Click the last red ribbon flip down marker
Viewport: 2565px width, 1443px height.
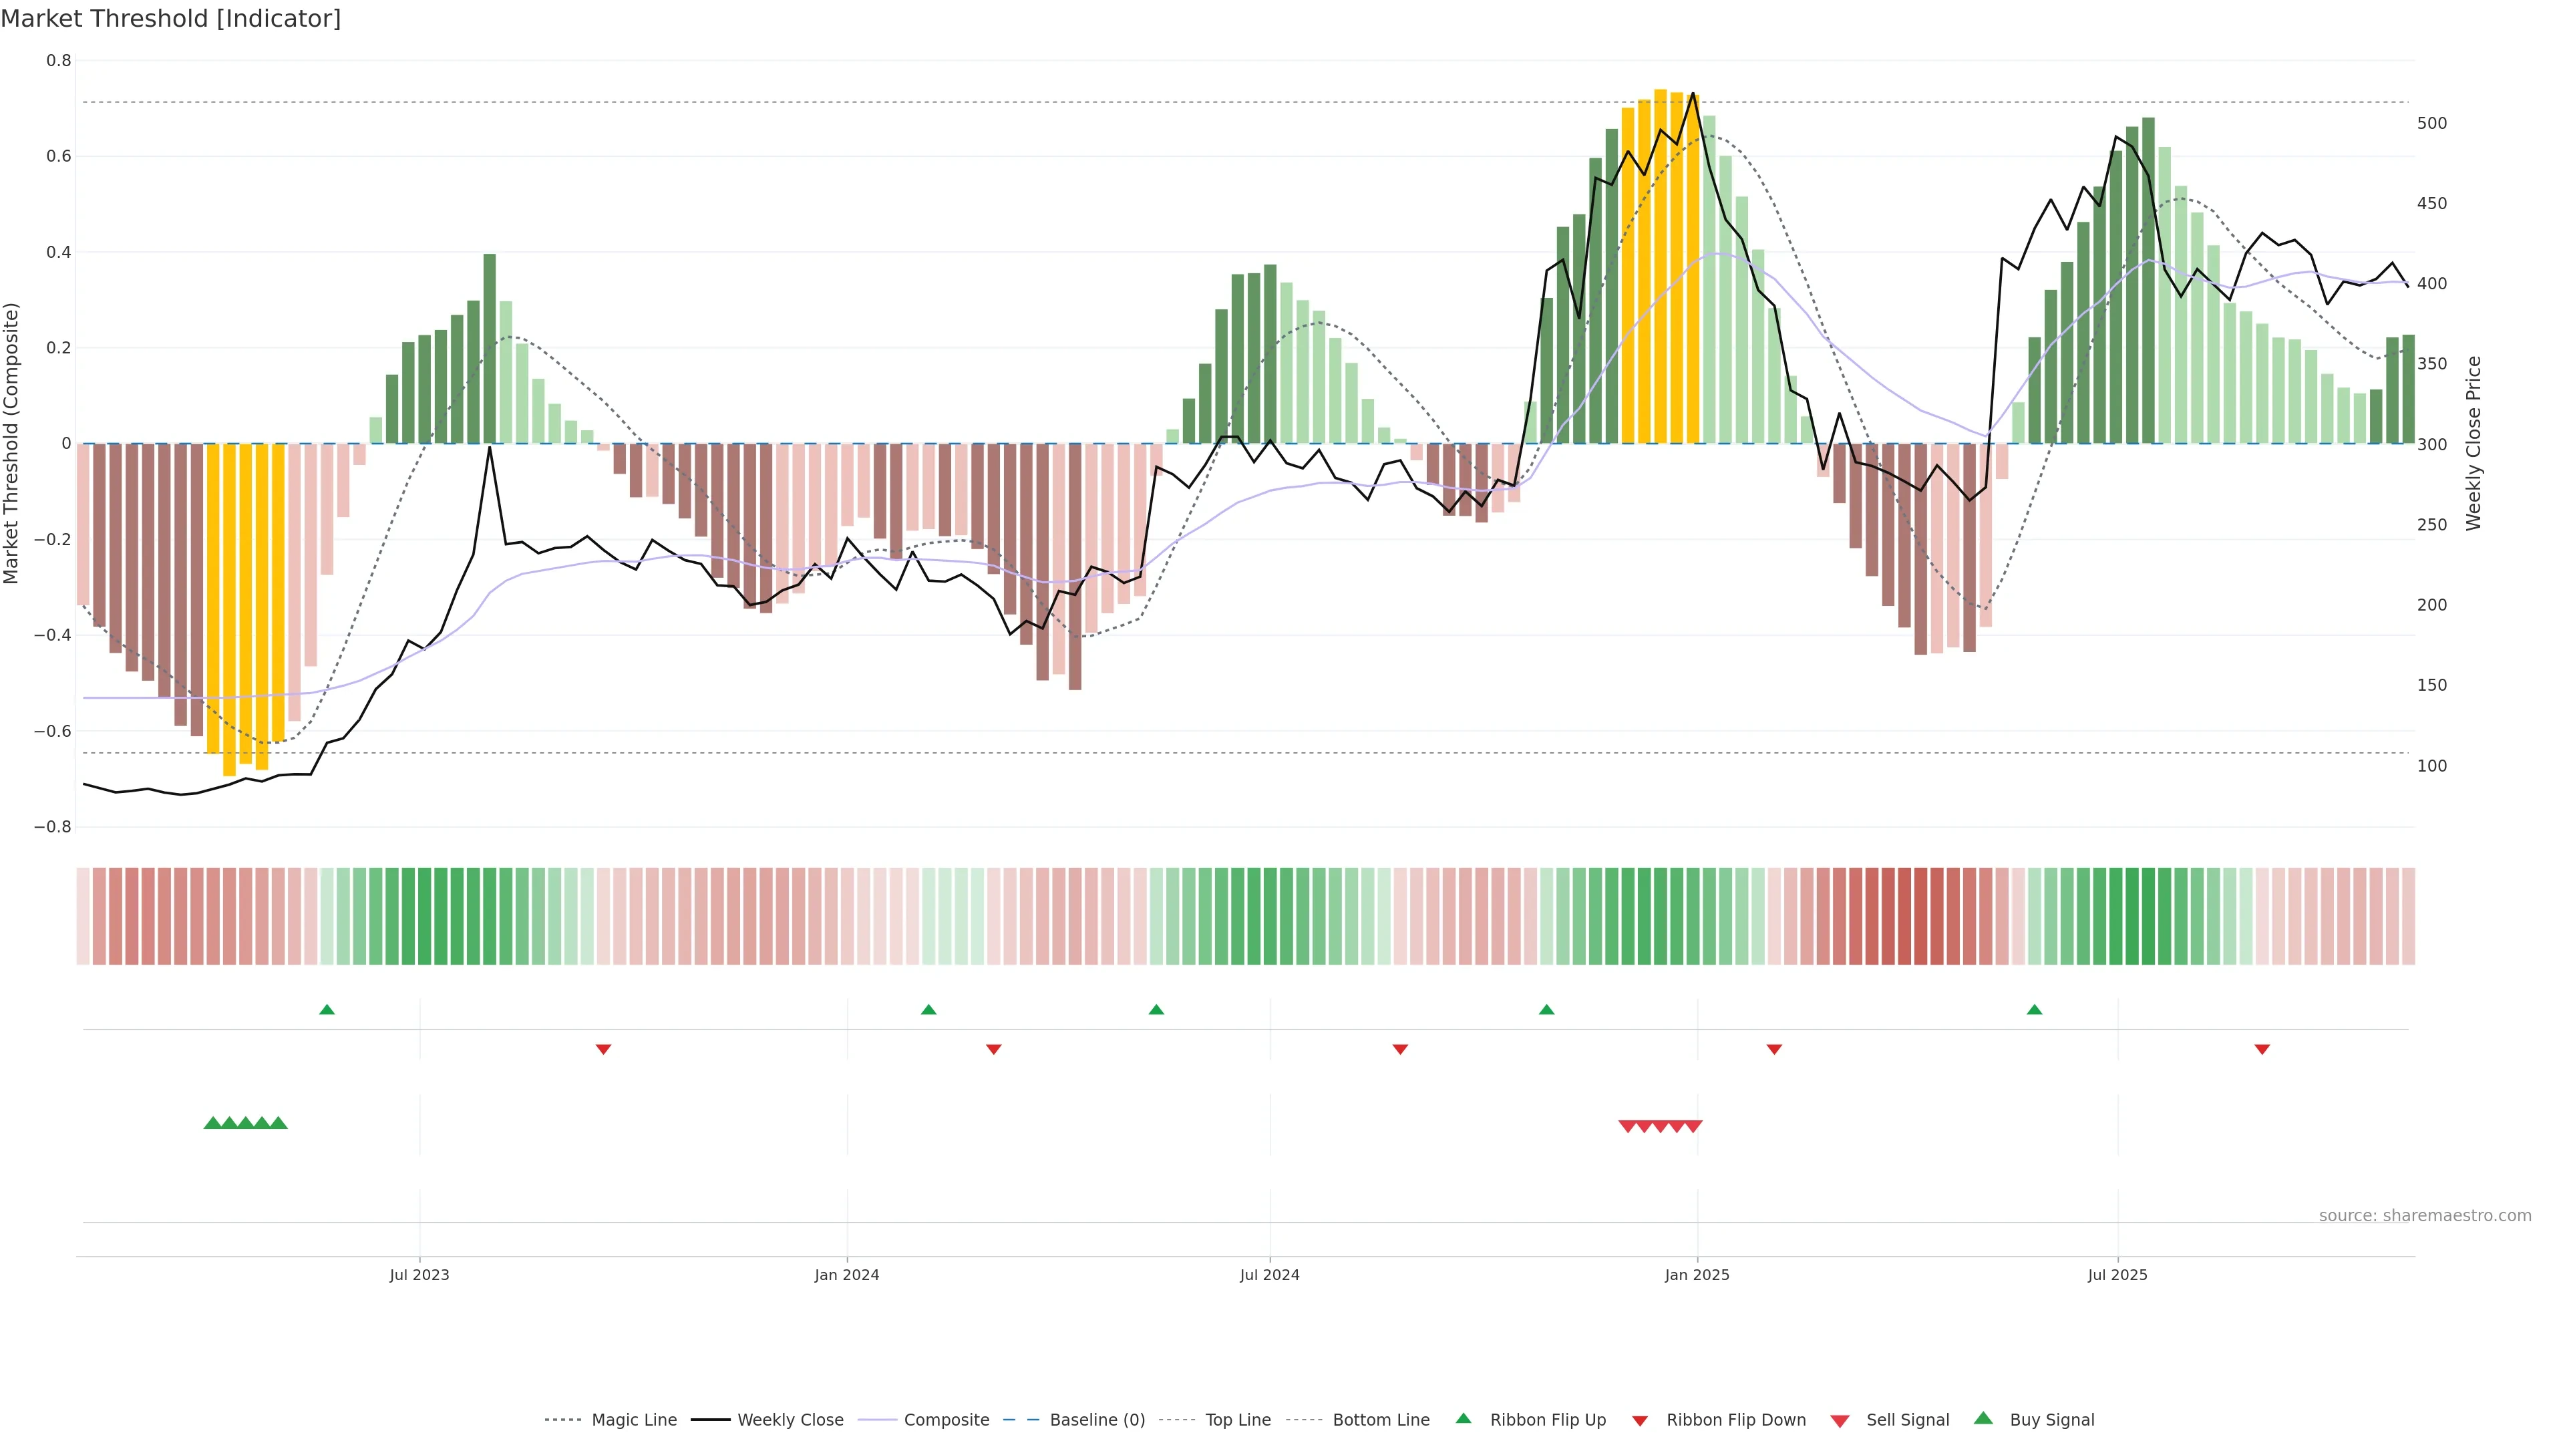point(2262,1050)
